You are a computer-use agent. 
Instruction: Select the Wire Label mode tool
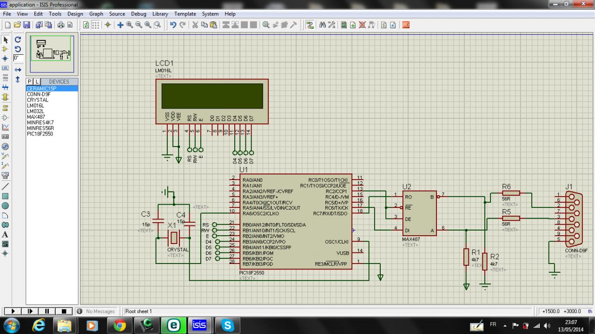point(6,68)
